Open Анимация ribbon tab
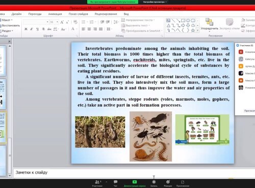 (55, 14)
